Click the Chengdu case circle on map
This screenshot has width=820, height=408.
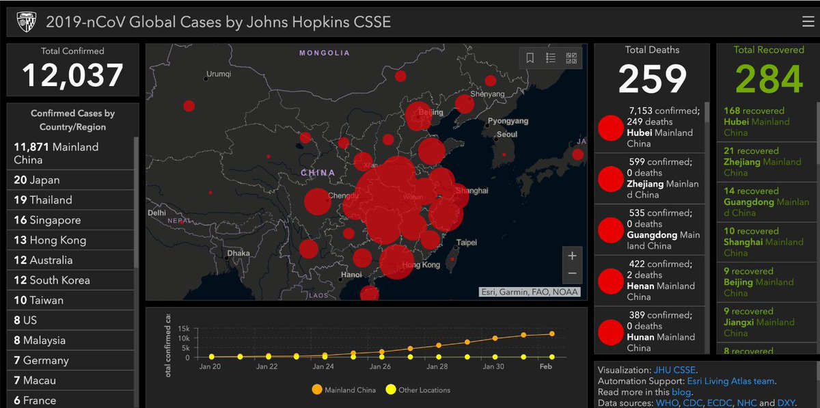pyautogui.click(x=317, y=202)
